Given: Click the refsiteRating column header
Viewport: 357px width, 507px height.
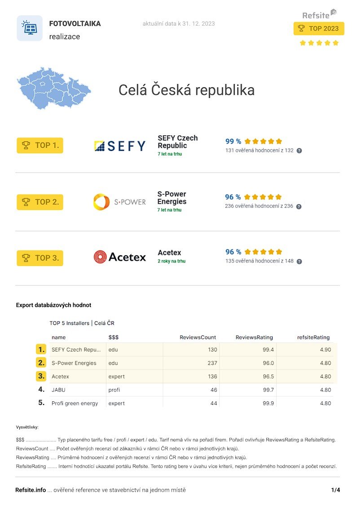Looking at the screenshot, I should pyautogui.click(x=313, y=337).
